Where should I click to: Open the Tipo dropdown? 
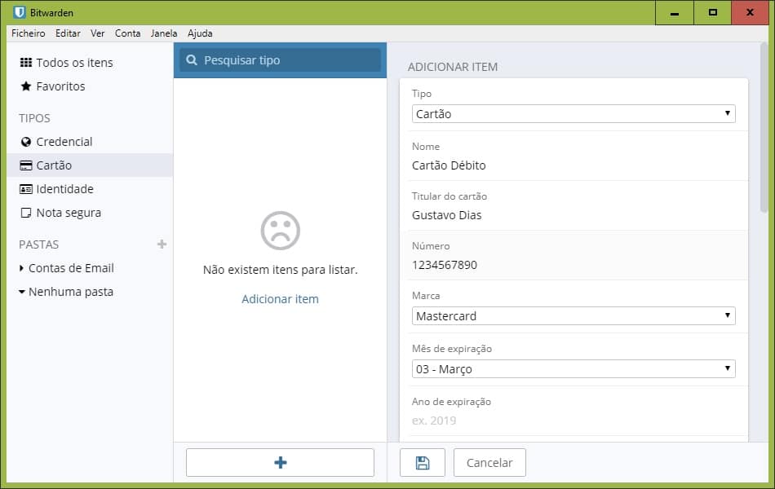point(573,114)
